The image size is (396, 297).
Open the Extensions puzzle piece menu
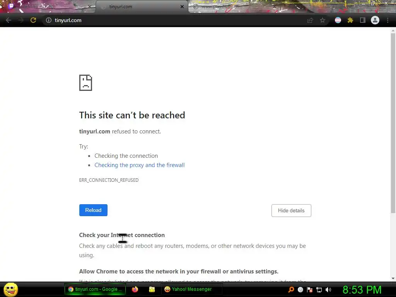pos(350,20)
